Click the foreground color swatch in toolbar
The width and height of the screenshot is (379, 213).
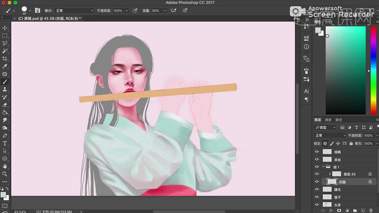(3, 195)
